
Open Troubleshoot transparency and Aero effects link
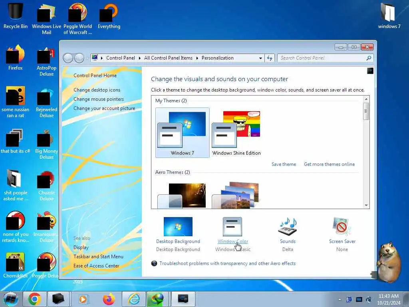pyautogui.click(x=227, y=263)
